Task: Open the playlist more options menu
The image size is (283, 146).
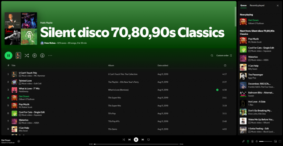Action: 50,55
